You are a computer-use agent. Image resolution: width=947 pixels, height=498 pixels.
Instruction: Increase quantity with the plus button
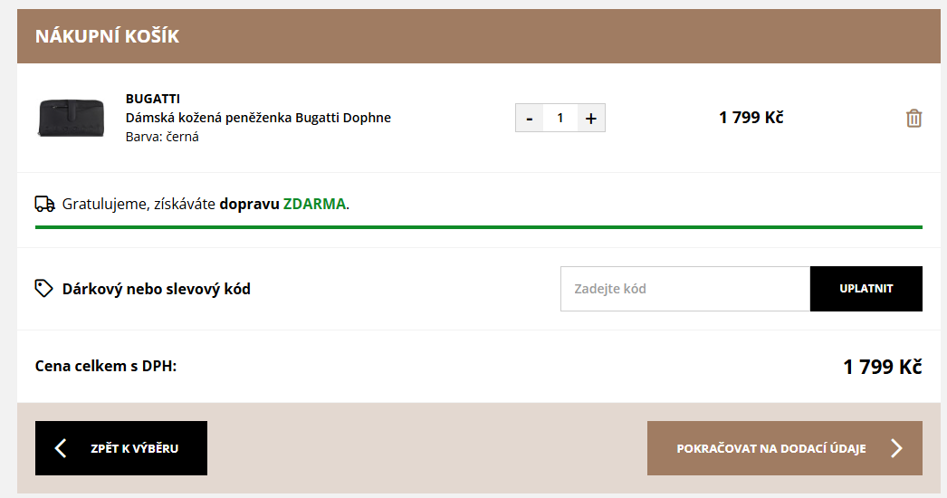click(591, 118)
